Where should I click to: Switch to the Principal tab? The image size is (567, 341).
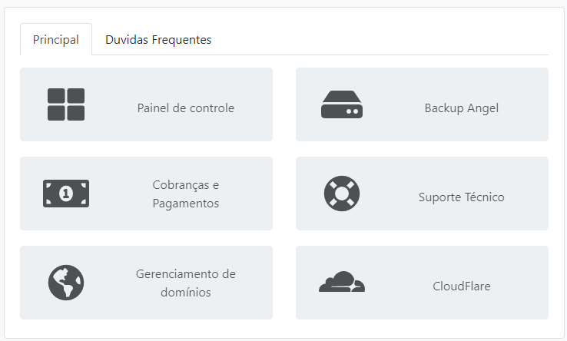coord(56,40)
